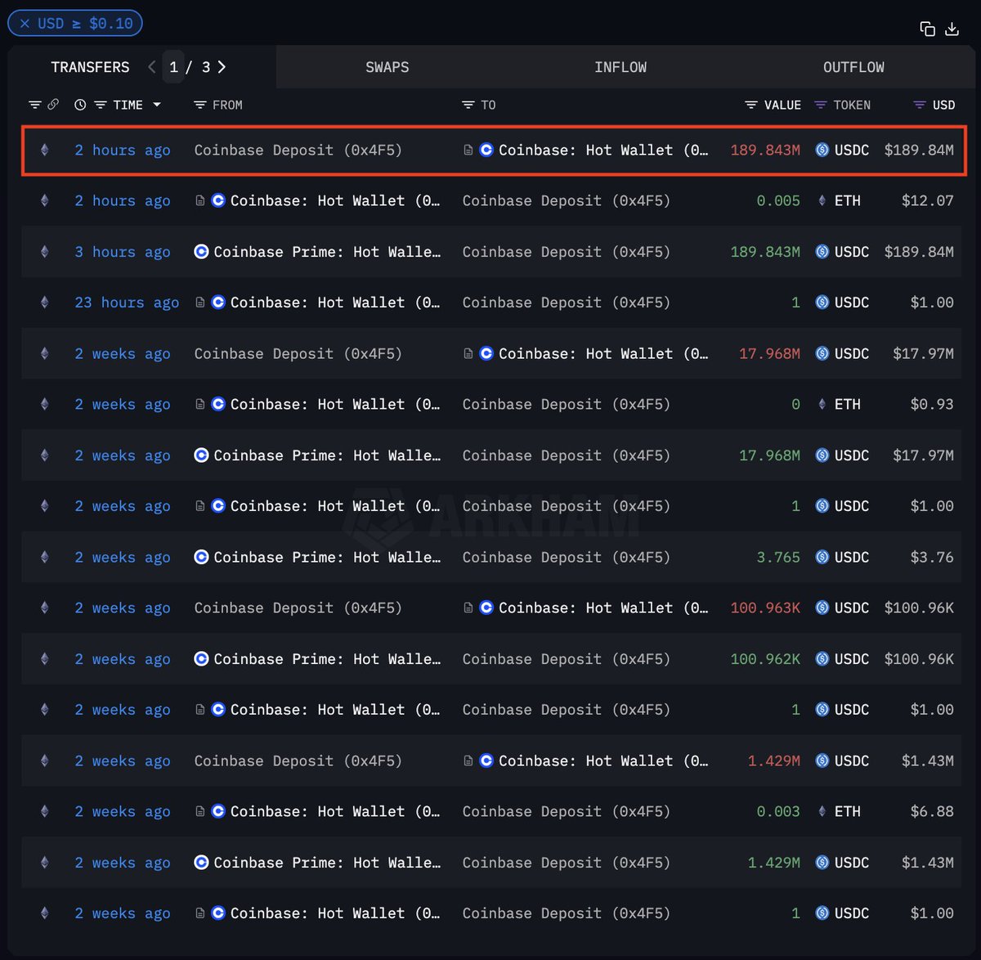The height and width of the screenshot is (960, 981).
Task: Open '3 hours ago' transaction link
Action: pos(123,252)
